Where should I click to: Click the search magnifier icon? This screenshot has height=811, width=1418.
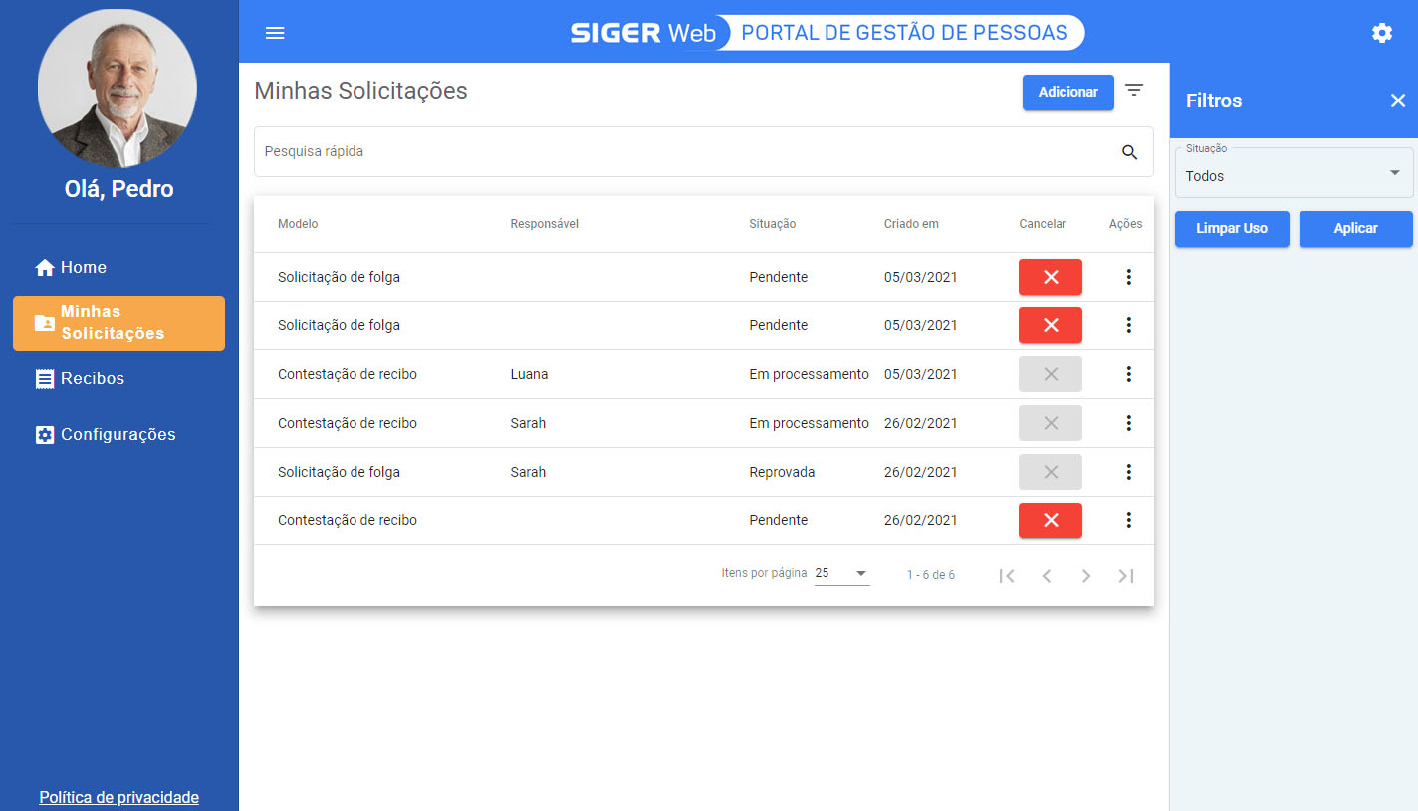[x=1129, y=152]
